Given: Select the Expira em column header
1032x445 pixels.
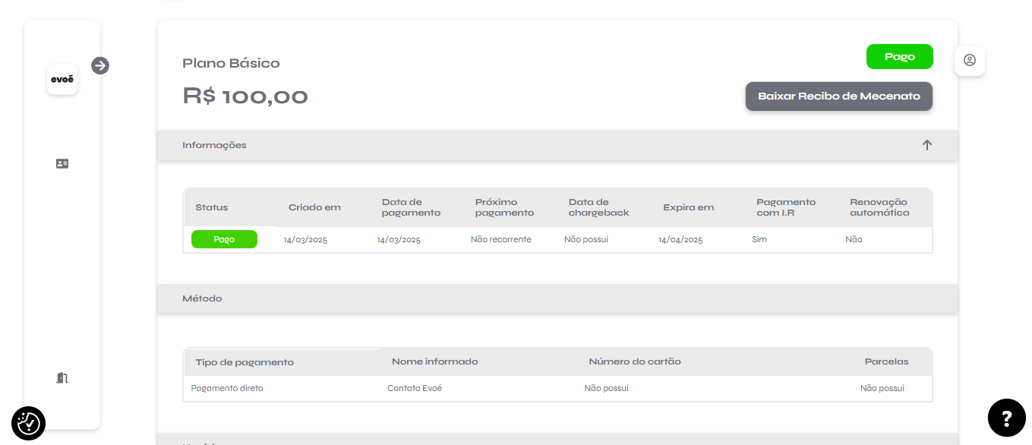Looking at the screenshot, I should [x=688, y=207].
